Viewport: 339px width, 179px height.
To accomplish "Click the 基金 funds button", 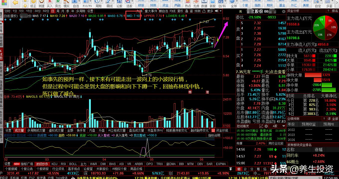I will click(x=282, y=5).
